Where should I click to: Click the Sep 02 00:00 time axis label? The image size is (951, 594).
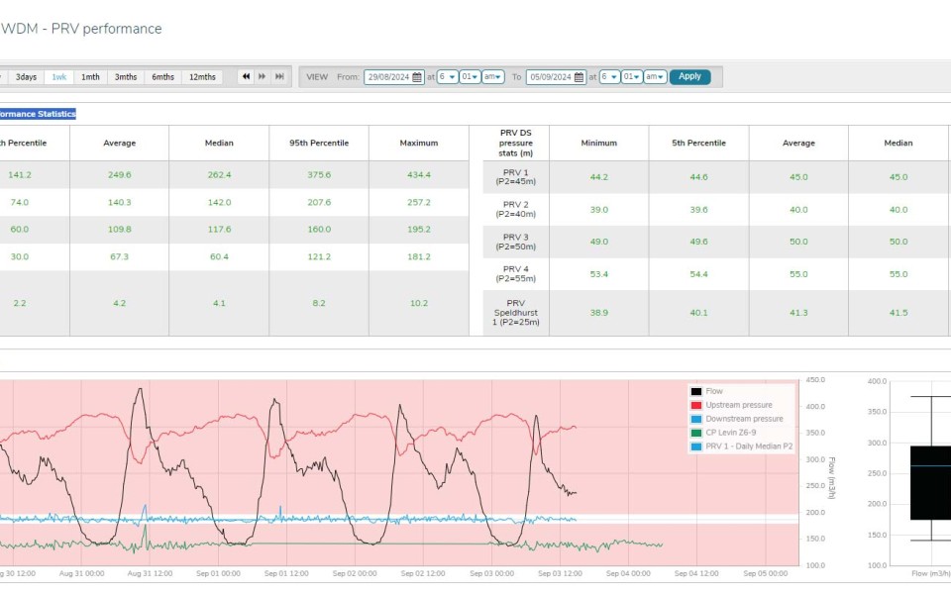click(355, 573)
